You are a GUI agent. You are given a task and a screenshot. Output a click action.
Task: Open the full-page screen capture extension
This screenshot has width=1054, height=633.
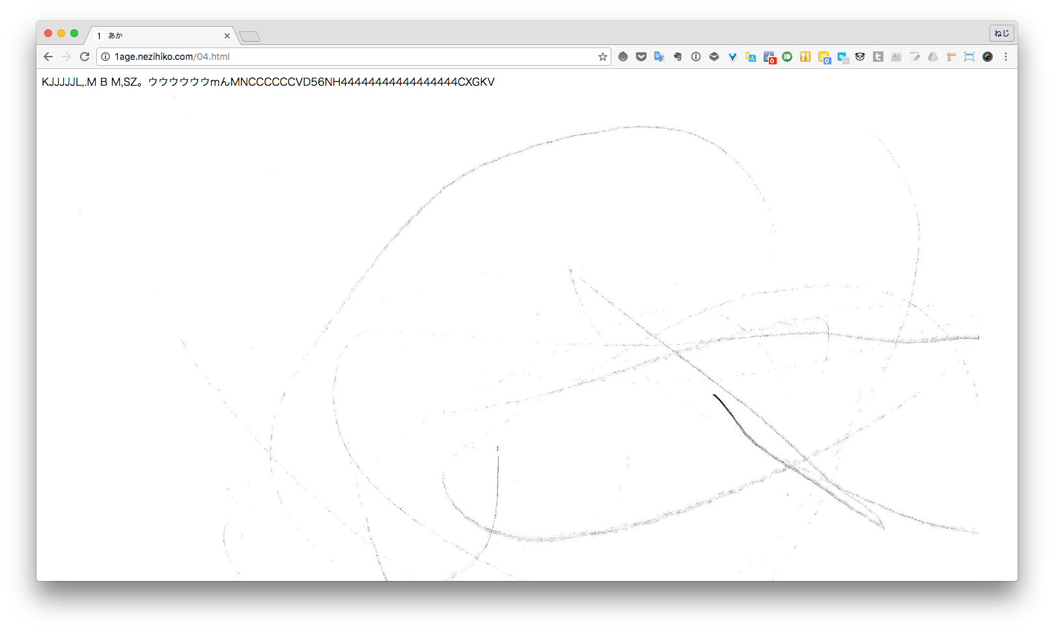(969, 57)
